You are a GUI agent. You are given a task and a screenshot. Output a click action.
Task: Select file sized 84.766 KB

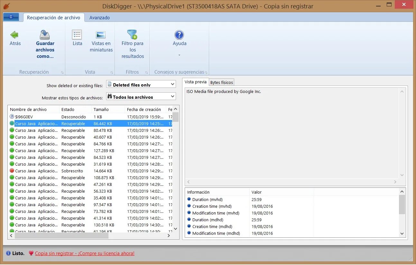tap(90, 144)
